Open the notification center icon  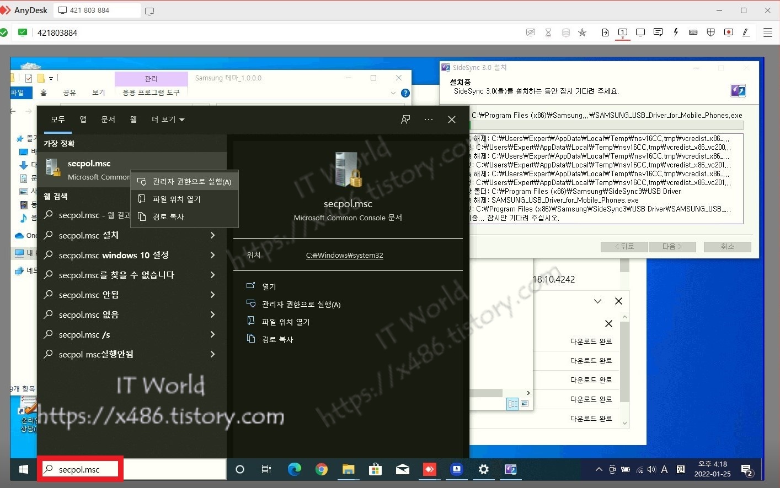click(747, 470)
